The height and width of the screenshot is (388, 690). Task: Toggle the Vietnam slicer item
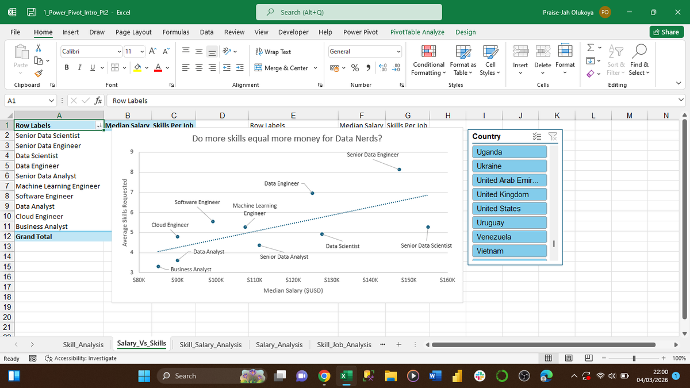tap(509, 251)
